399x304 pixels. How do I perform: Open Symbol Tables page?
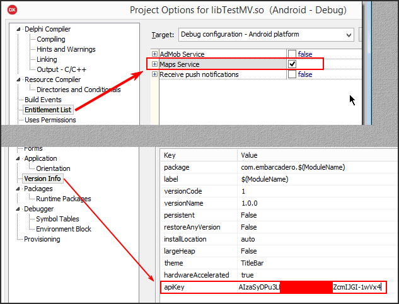57,219
